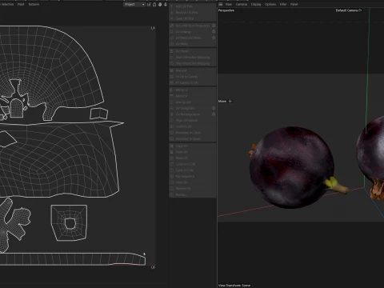
Task: Select the dark grape model in Perspective viewport
Action: tap(292, 167)
